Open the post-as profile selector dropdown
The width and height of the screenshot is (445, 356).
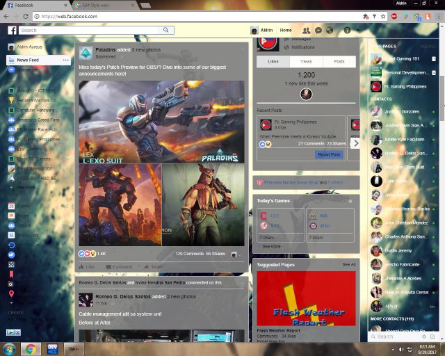[236, 254]
